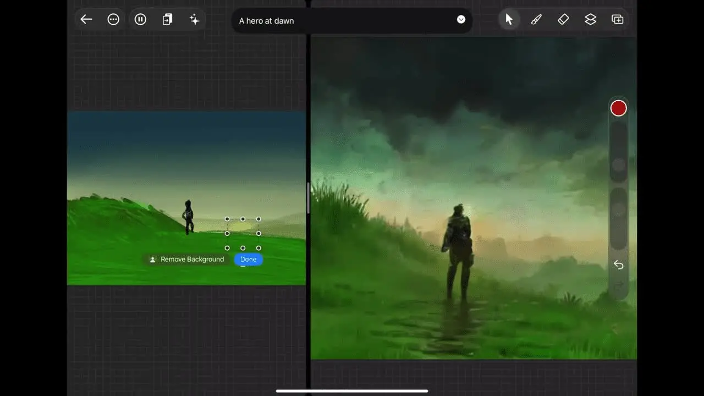Screen dimensions: 704x396
Task: Expand the prompt dropdown chevron
Action: click(x=461, y=20)
